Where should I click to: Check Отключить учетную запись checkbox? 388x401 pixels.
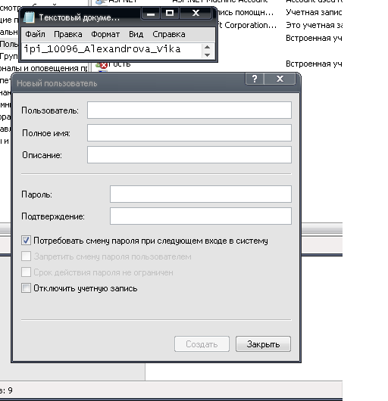(26, 288)
